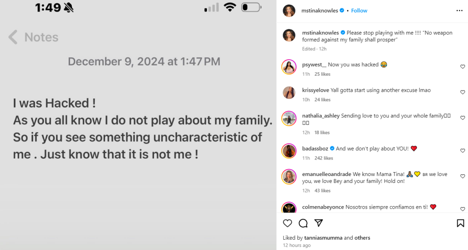Open the comment bubble icon
Viewport: 468px width, 250px height.
pyautogui.click(x=303, y=223)
